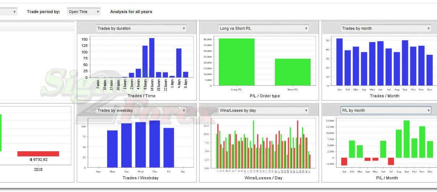Select the red January loss bar in P/L by month
Screen dimensions: 437x192
click(344, 162)
